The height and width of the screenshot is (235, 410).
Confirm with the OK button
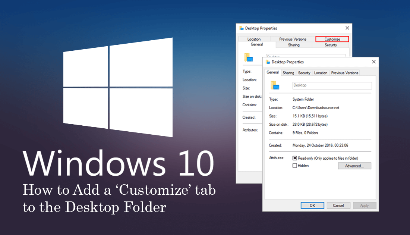tap(312, 206)
